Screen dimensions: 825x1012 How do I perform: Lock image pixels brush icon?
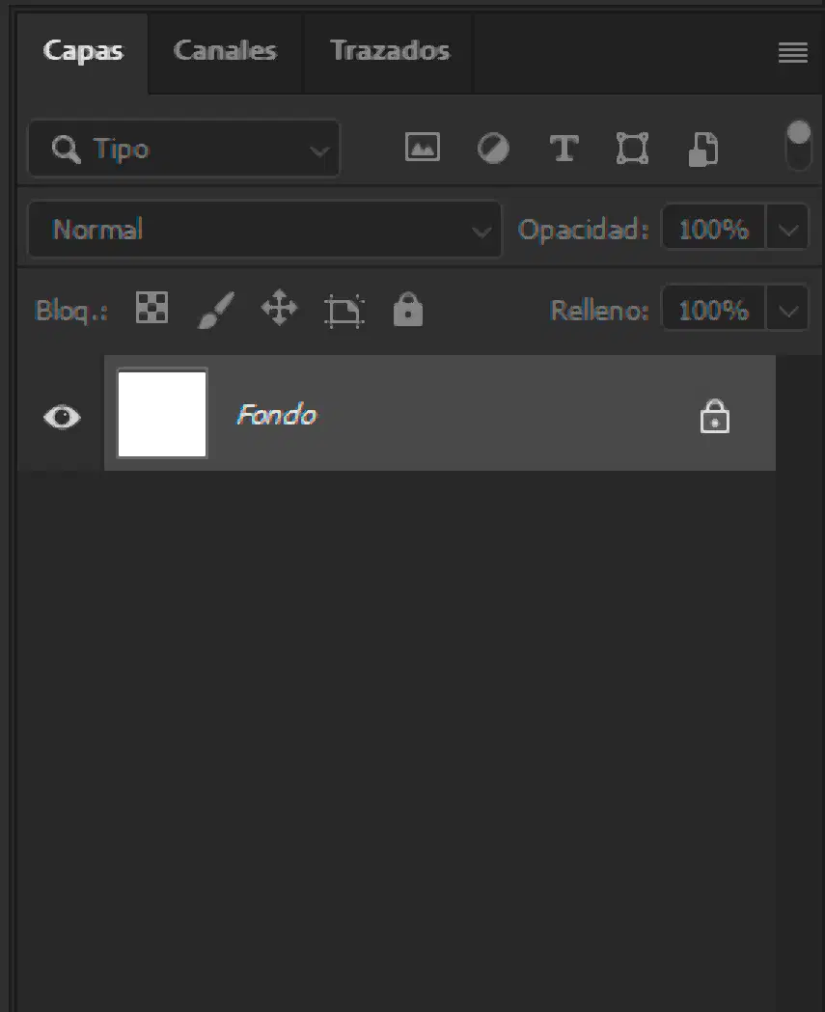click(x=215, y=310)
